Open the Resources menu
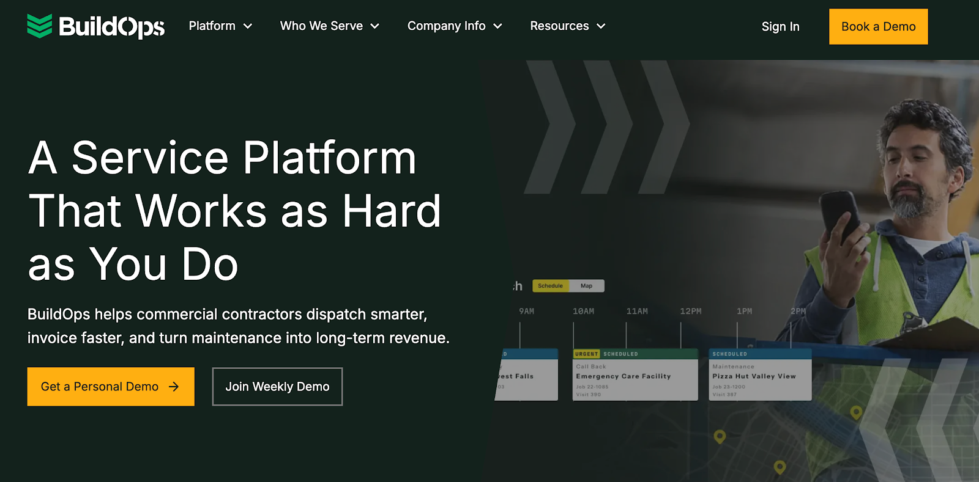979x482 pixels. pyautogui.click(x=567, y=26)
